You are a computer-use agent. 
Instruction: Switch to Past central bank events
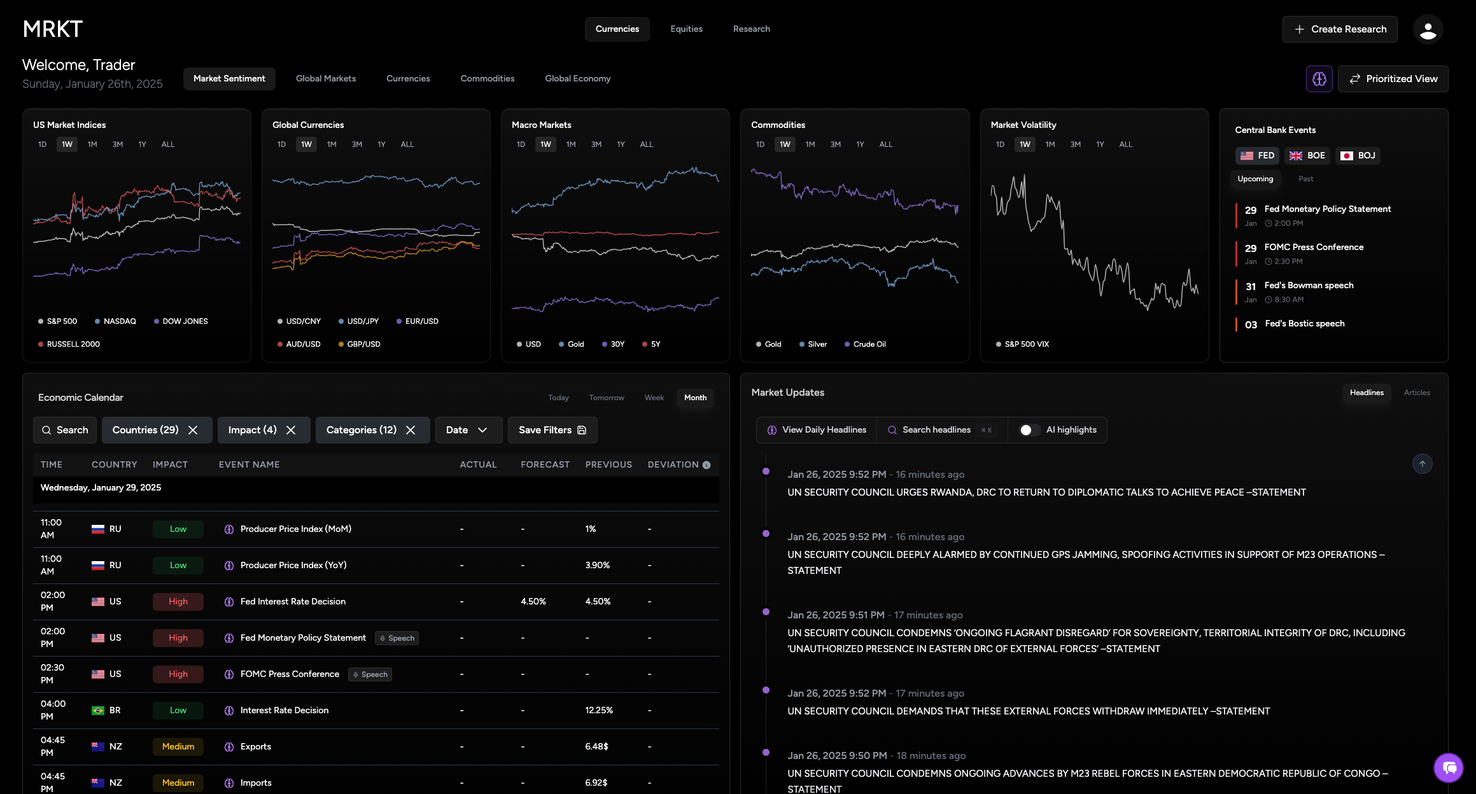[x=1305, y=179]
